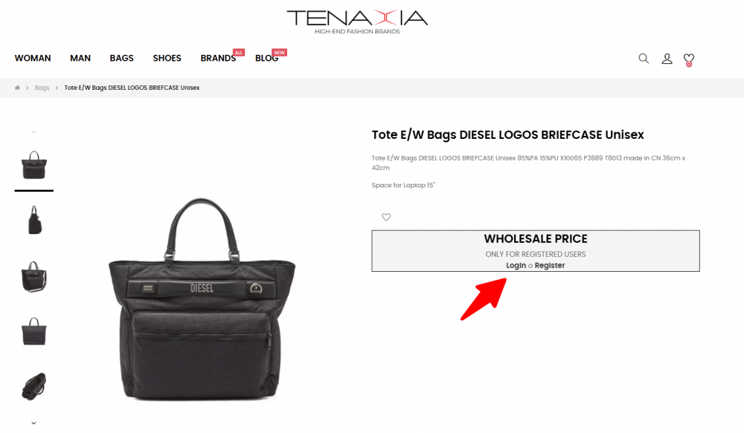Image resolution: width=744 pixels, height=433 pixels.
Task: Click the Register link
Action: 550,265
